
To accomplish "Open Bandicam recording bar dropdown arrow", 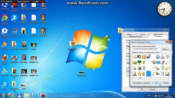I will 34,2.
